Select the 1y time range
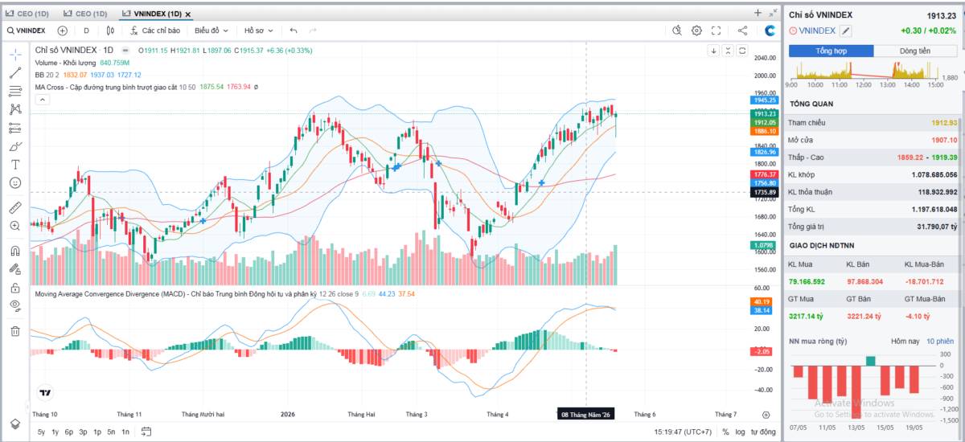965x442 pixels. [x=55, y=432]
